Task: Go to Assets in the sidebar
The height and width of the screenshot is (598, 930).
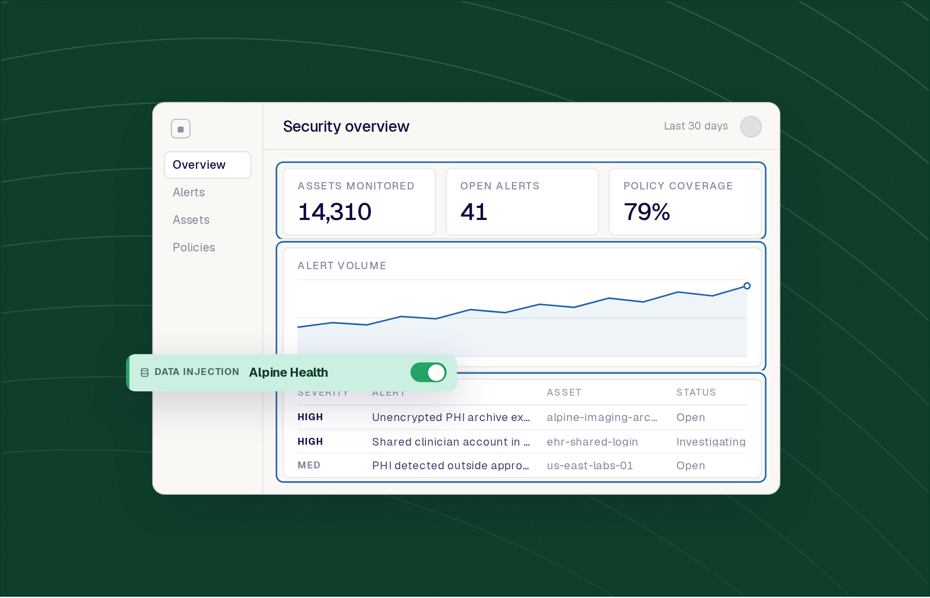Action: coord(191,220)
